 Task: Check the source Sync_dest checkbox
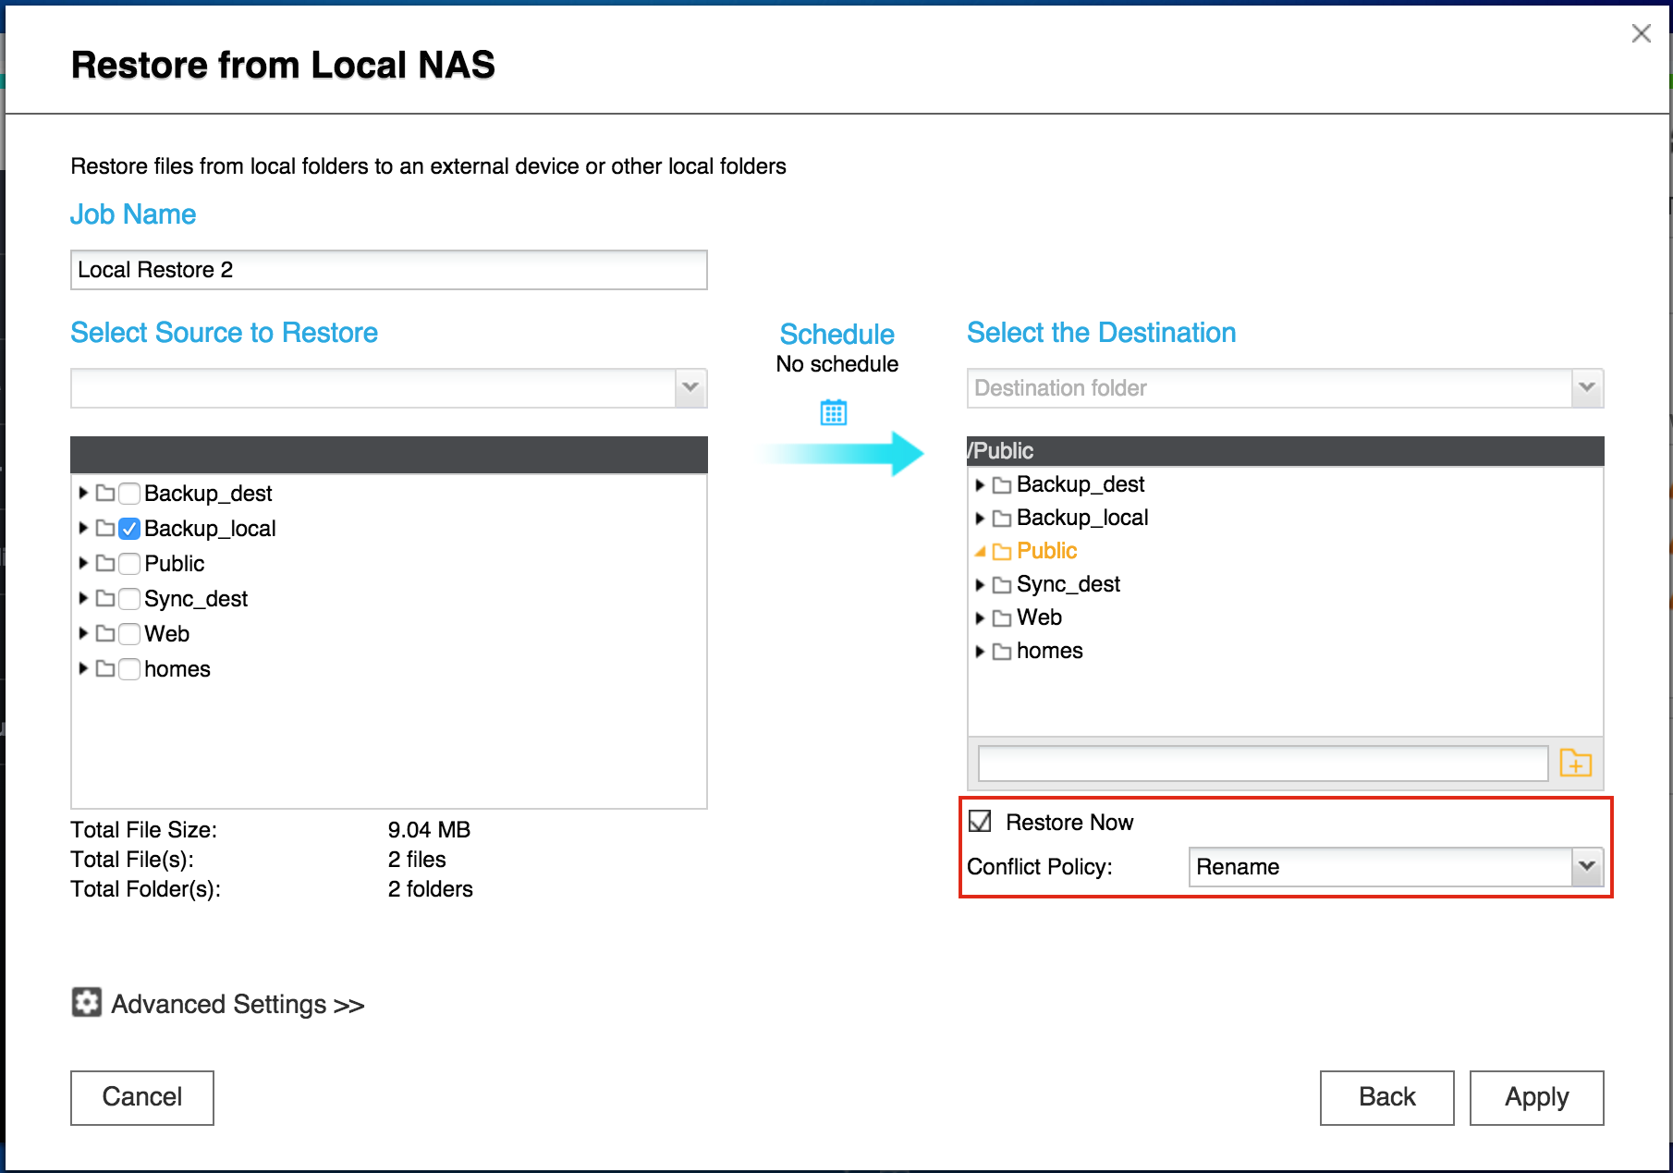pos(129,598)
